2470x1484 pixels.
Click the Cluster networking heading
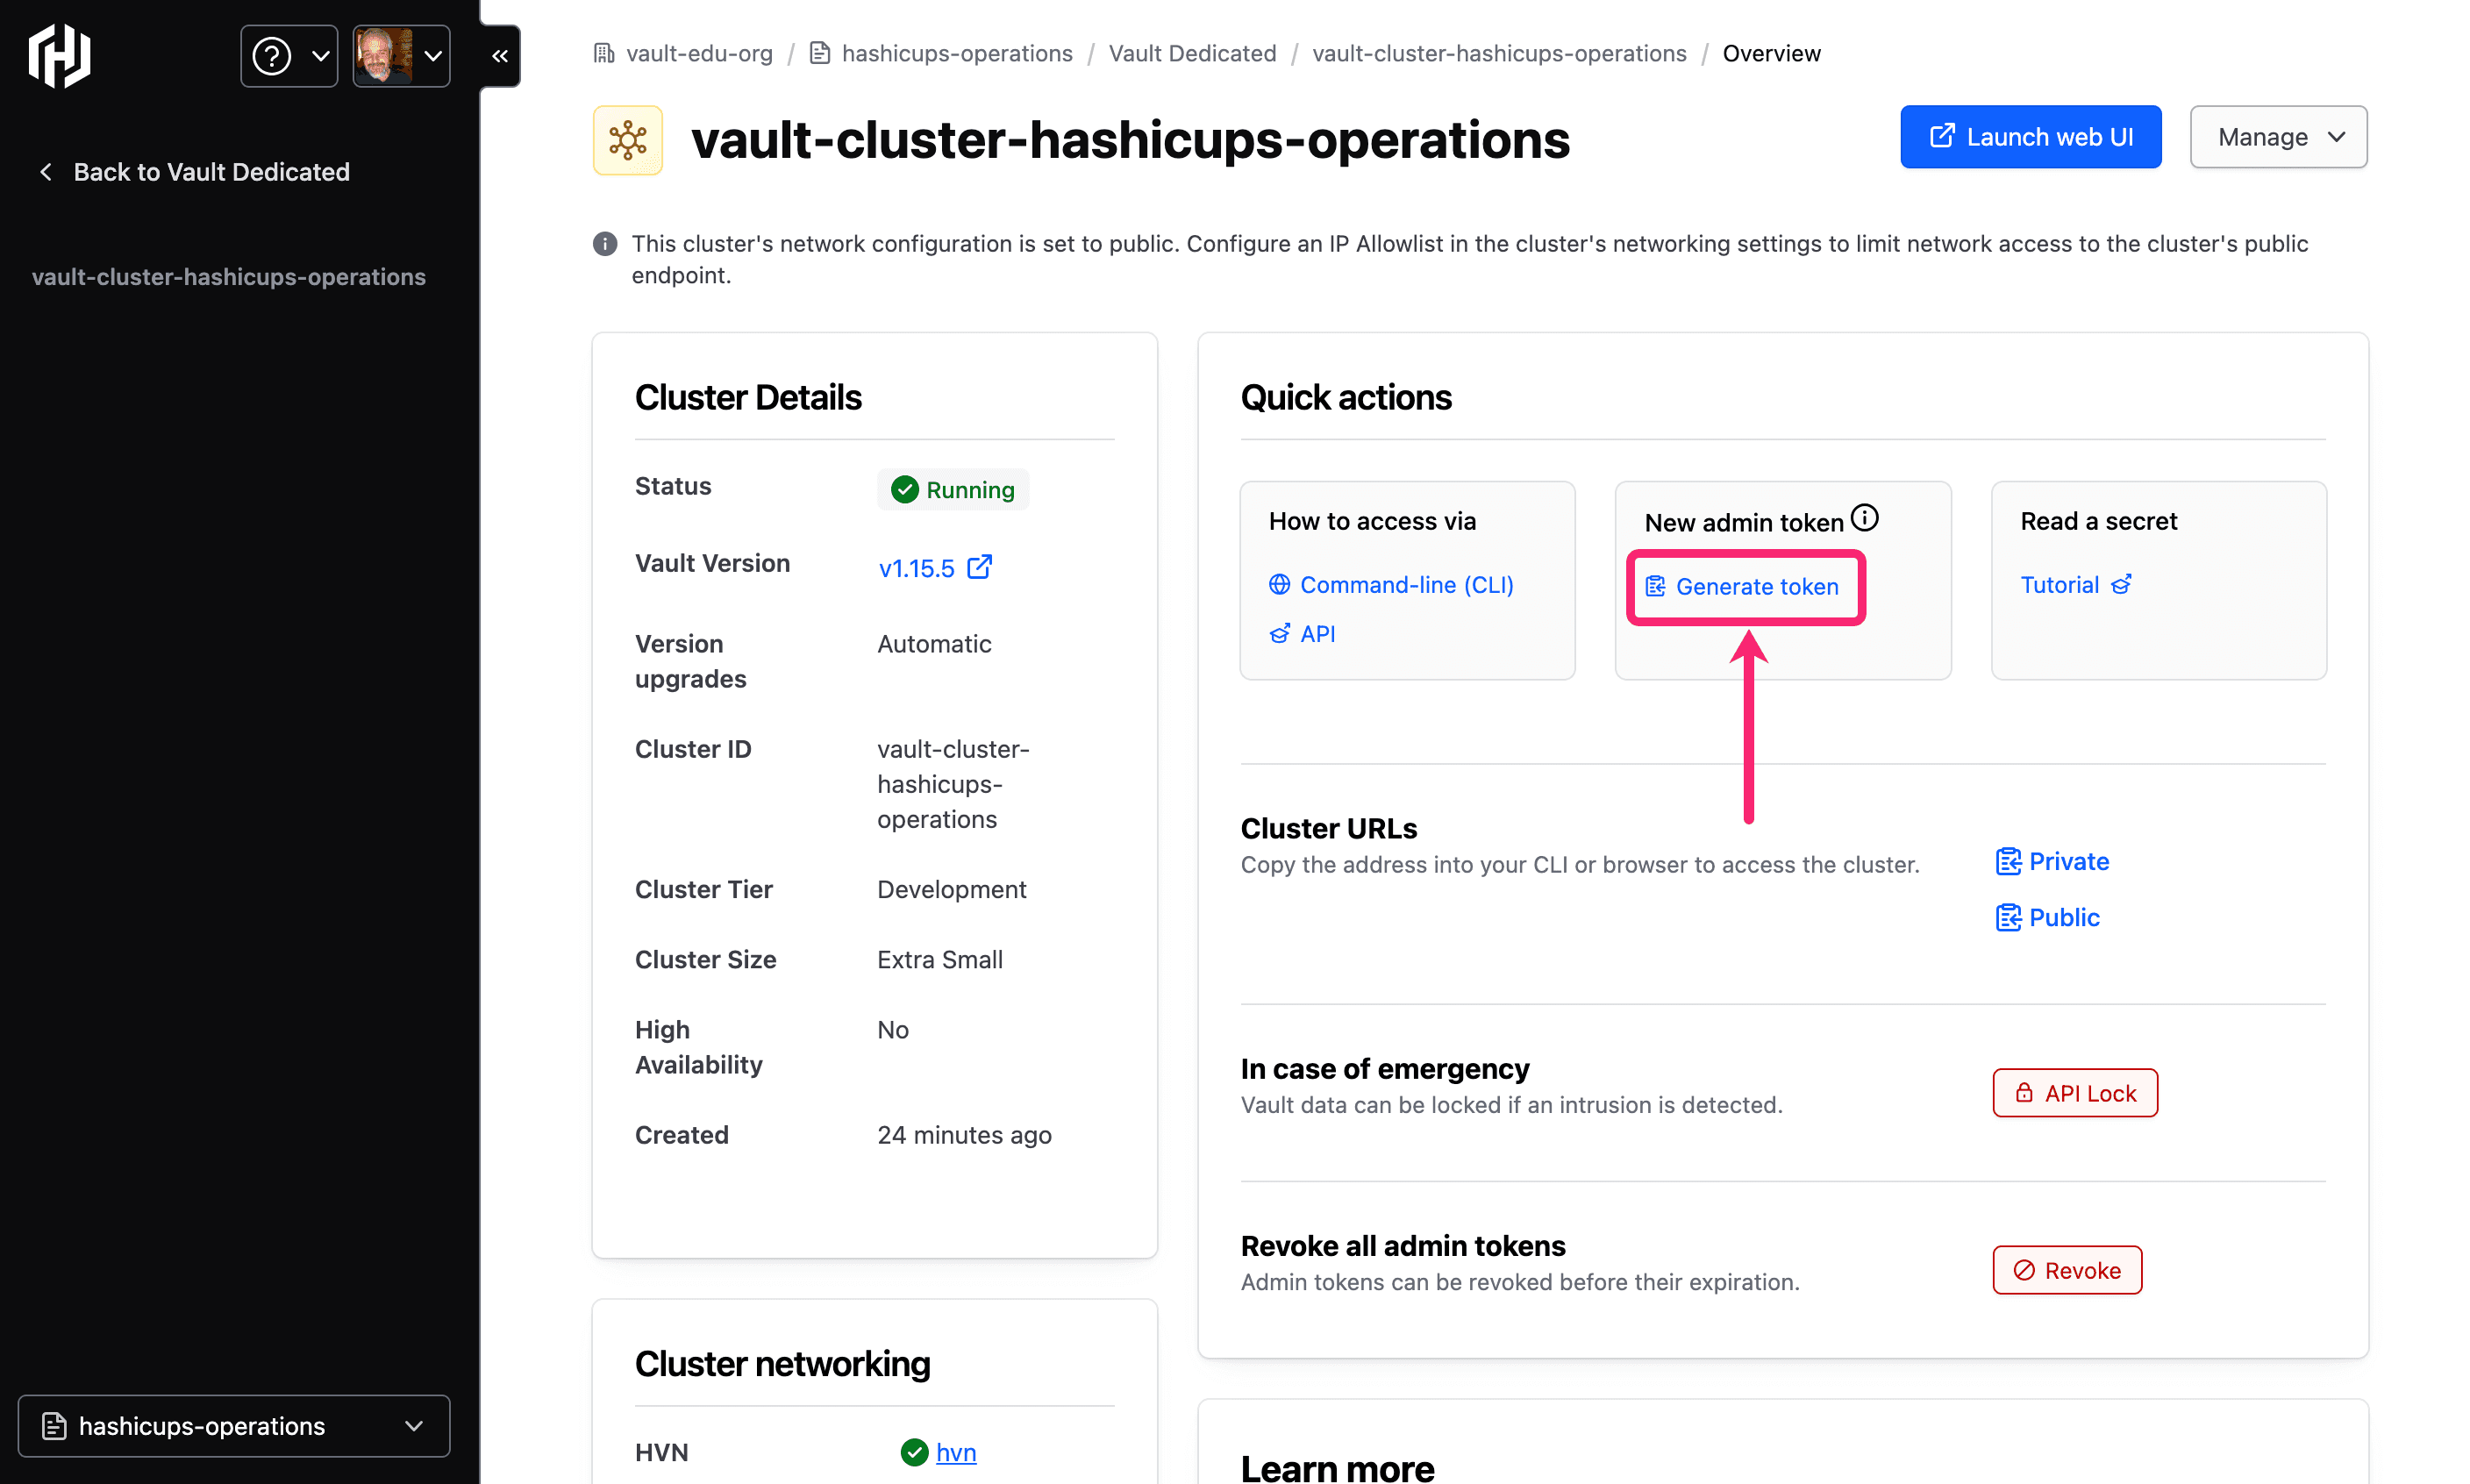coord(782,1364)
